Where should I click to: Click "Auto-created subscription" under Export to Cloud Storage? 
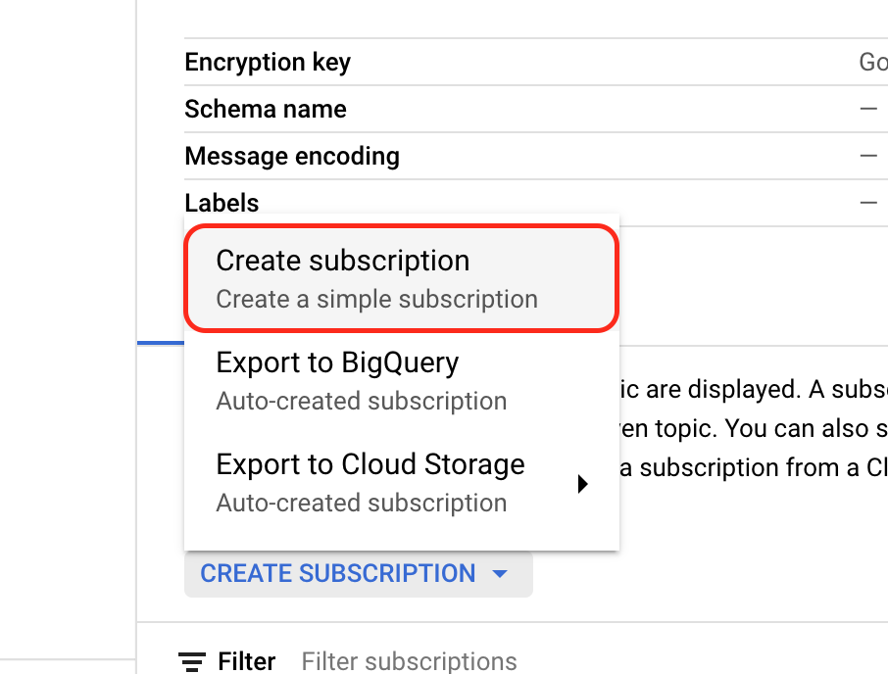[x=362, y=503]
